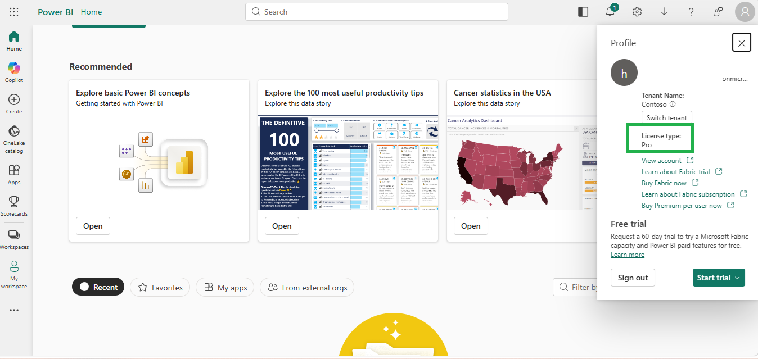Click the Cancer statistics map thumbnail

pos(522,163)
